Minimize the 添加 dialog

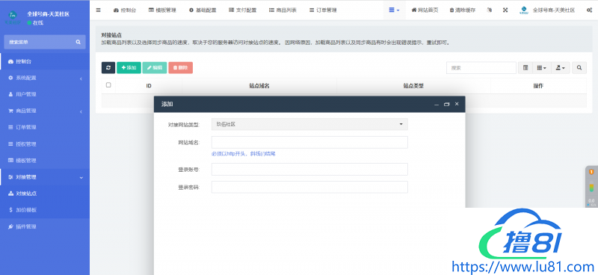tap(437, 104)
